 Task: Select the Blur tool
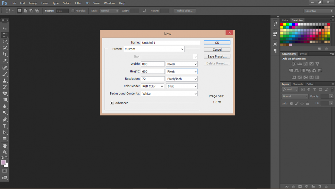pos(5,106)
